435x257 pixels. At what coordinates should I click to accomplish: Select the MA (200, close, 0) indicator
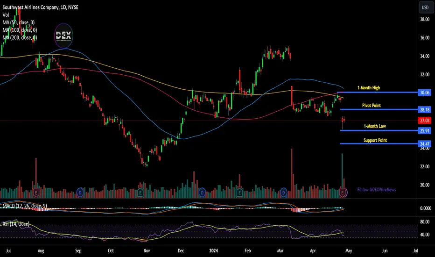click(20, 37)
